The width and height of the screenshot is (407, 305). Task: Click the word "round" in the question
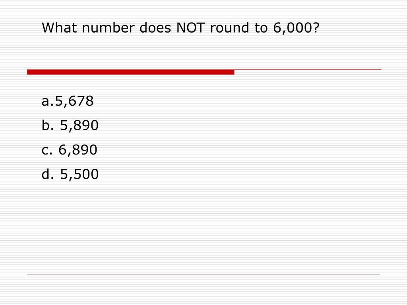click(x=229, y=28)
